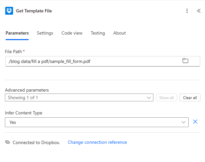Expand the Advanced parameters dropdown
This screenshot has height=162, width=205.
[149, 98]
